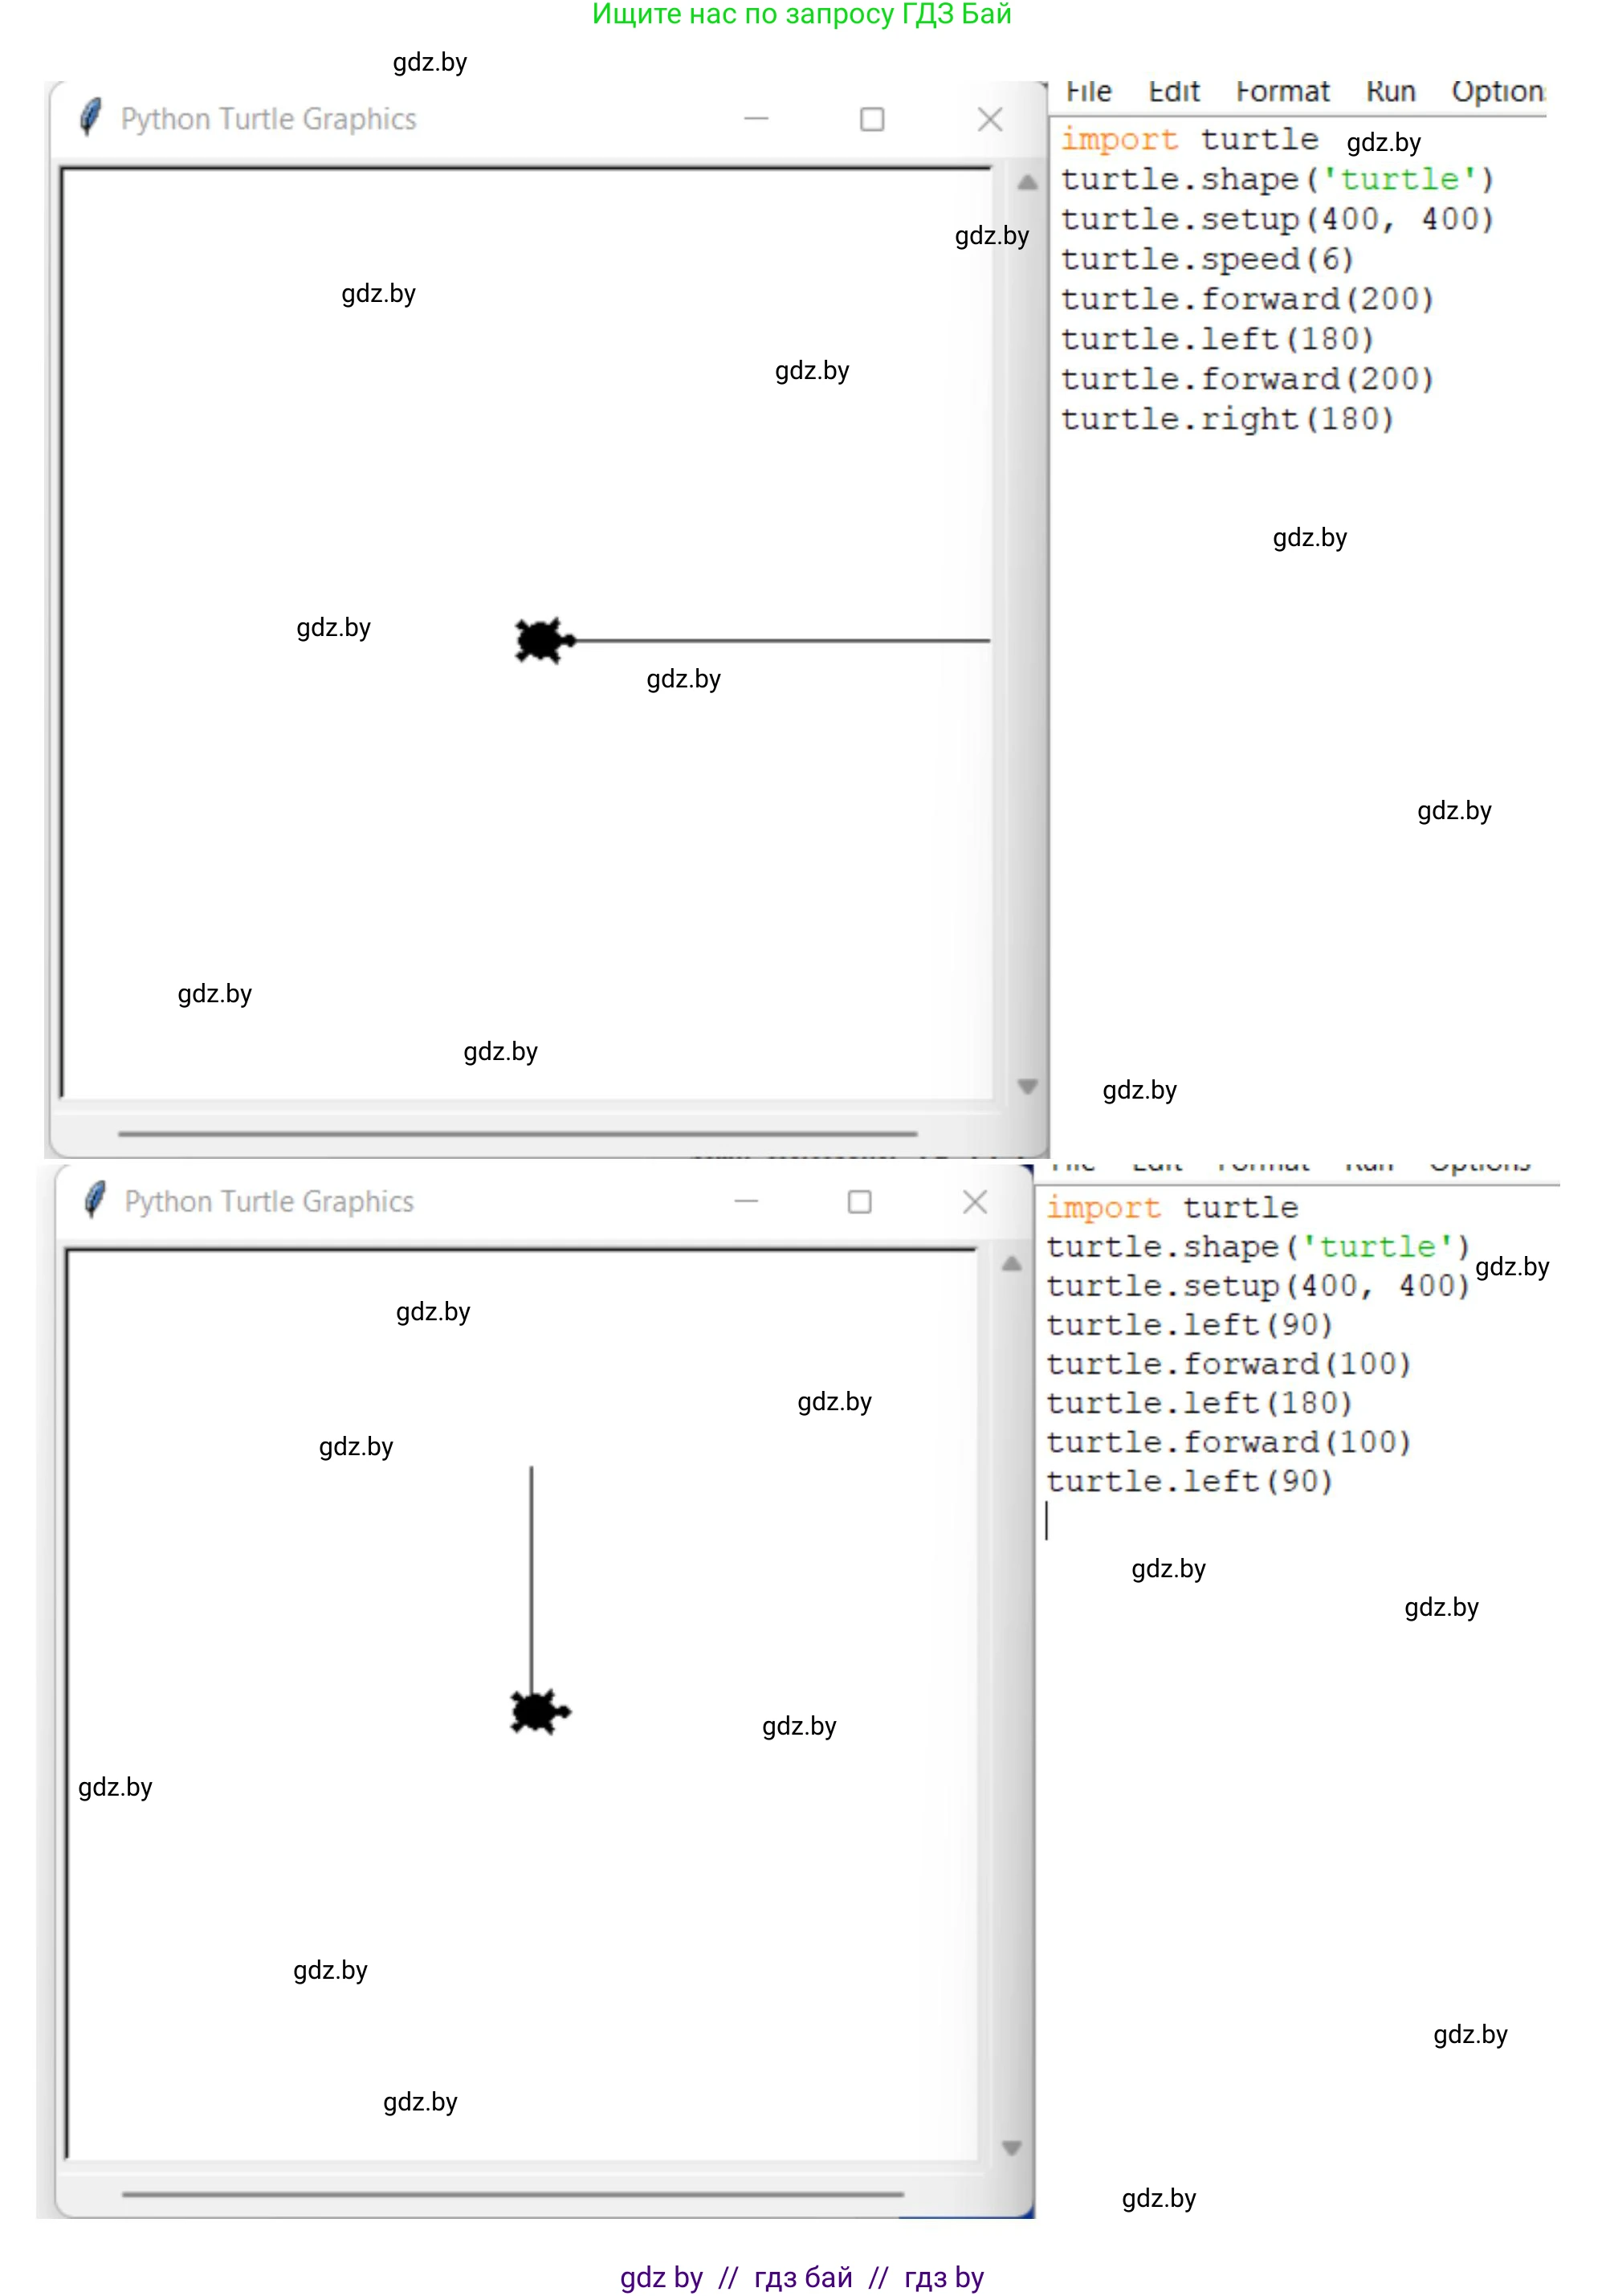
Task: Close the bottom Python Turtle Graphics window
Action: point(975,1201)
